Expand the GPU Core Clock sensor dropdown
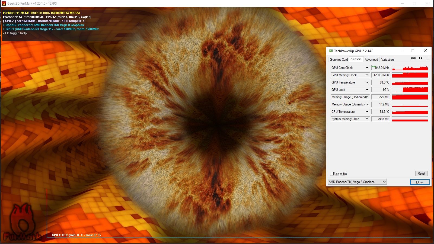This screenshot has width=434, height=244. [367, 68]
